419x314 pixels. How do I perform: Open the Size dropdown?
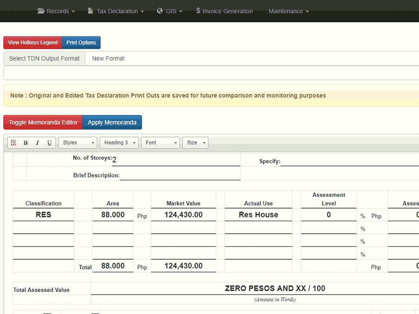(x=196, y=143)
